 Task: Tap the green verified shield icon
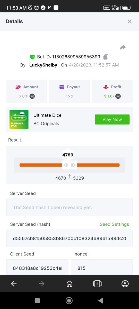tap(32, 57)
